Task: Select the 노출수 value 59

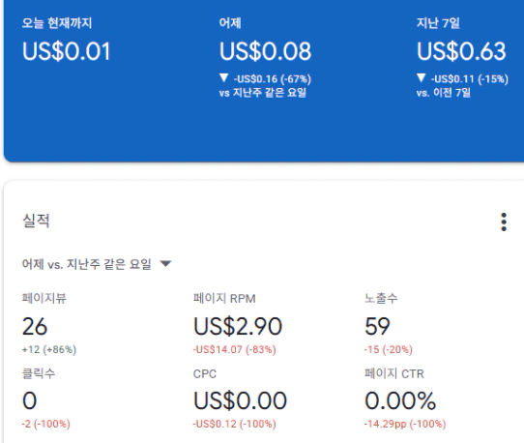Action: coord(377,326)
